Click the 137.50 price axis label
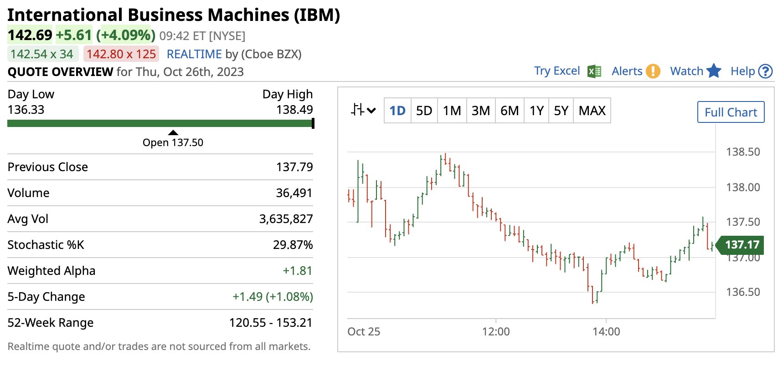The width and height of the screenshot is (783, 365). [x=743, y=222]
